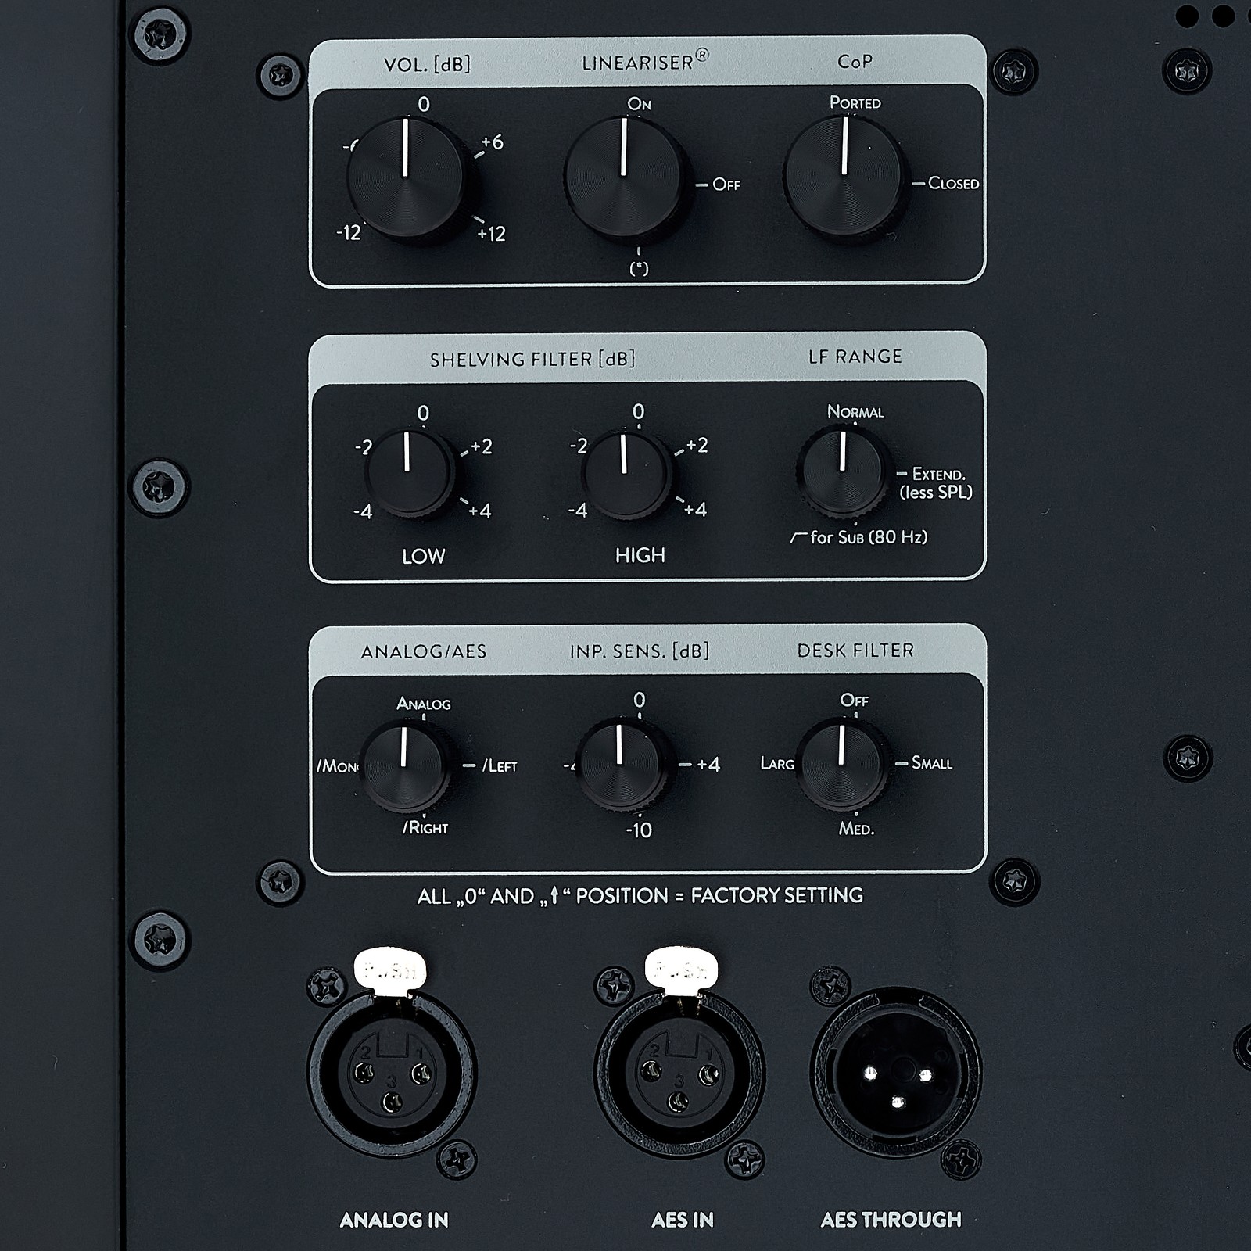Click the 'ANALOG IN' connector label
Viewport: 1251px width, 1251px height.
coord(393,1220)
